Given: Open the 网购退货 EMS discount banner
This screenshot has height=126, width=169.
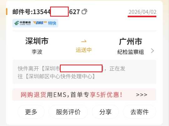Looking at the screenshot, I should [84, 95].
